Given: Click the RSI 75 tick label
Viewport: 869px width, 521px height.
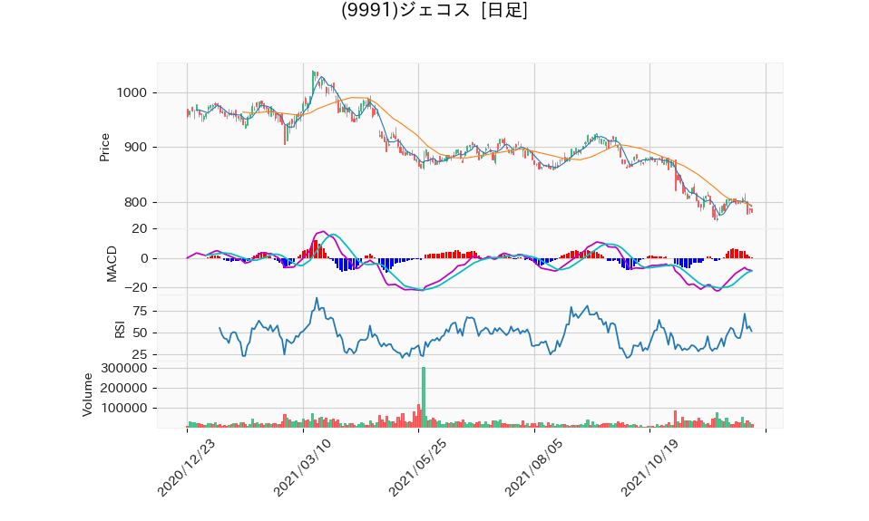Looking at the screenshot, I should tap(140, 311).
